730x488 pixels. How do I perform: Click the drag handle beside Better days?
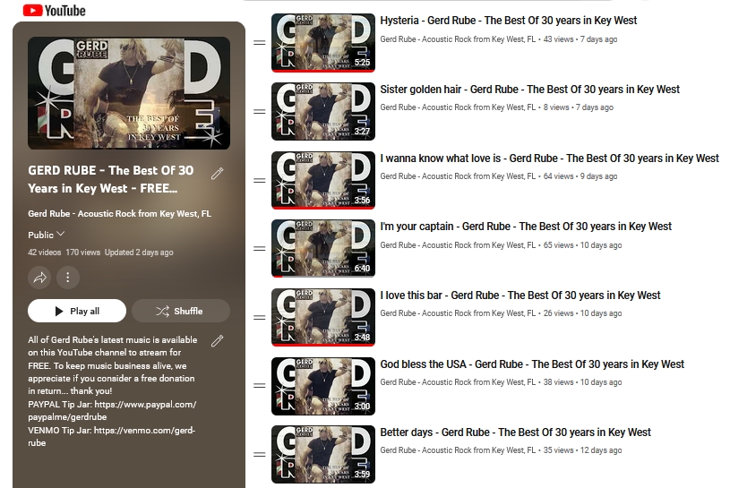point(260,455)
